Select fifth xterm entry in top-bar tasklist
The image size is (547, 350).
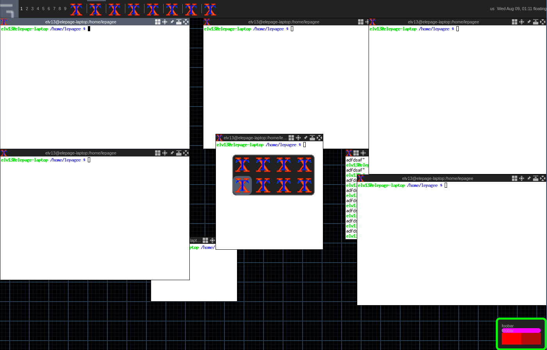pos(153,9)
